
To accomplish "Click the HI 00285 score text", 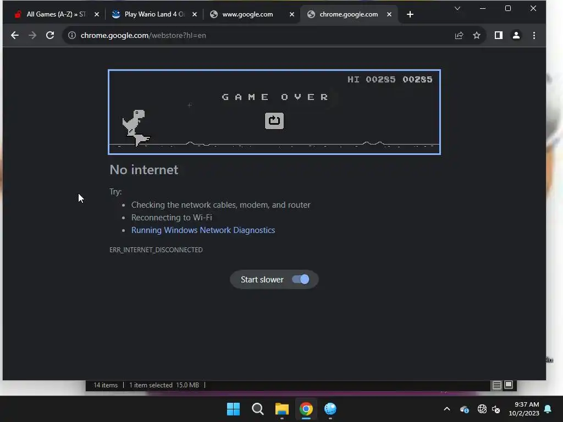I will click(x=371, y=79).
